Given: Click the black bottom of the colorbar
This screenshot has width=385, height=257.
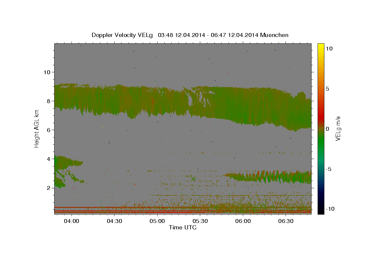Looking at the screenshot, I should click(x=321, y=210).
